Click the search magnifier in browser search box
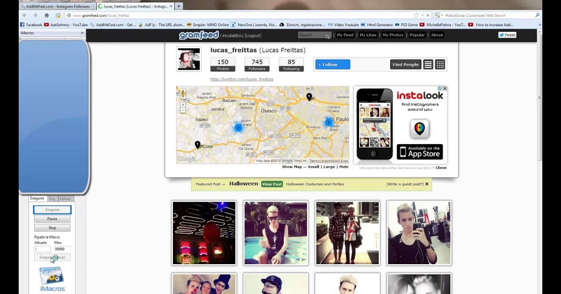561x294 pixels. [x=537, y=15]
